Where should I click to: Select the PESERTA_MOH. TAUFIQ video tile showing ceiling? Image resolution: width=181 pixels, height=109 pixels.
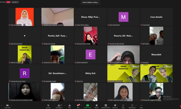(x=57, y=17)
